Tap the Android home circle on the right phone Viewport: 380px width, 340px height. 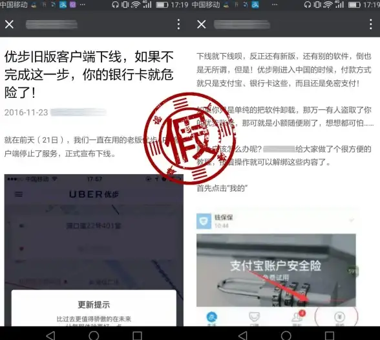pyautogui.click(x=286, y=335)
